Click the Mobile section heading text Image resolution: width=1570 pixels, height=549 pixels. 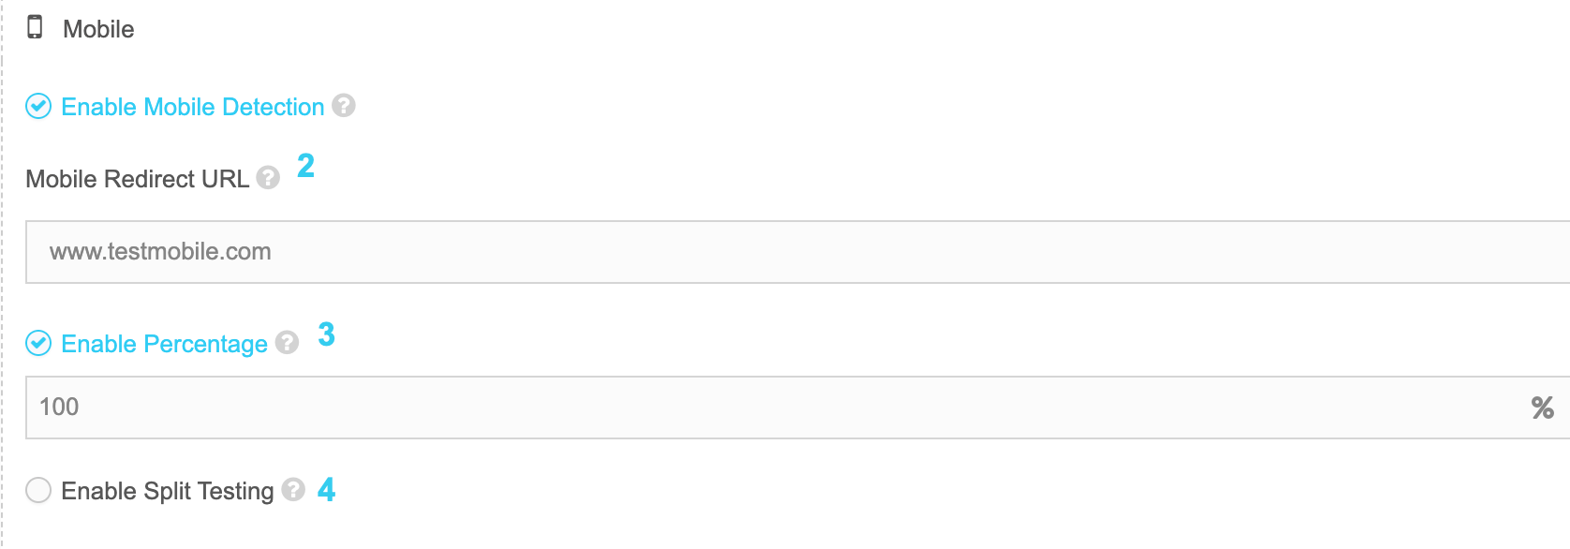tap(98, 29)
